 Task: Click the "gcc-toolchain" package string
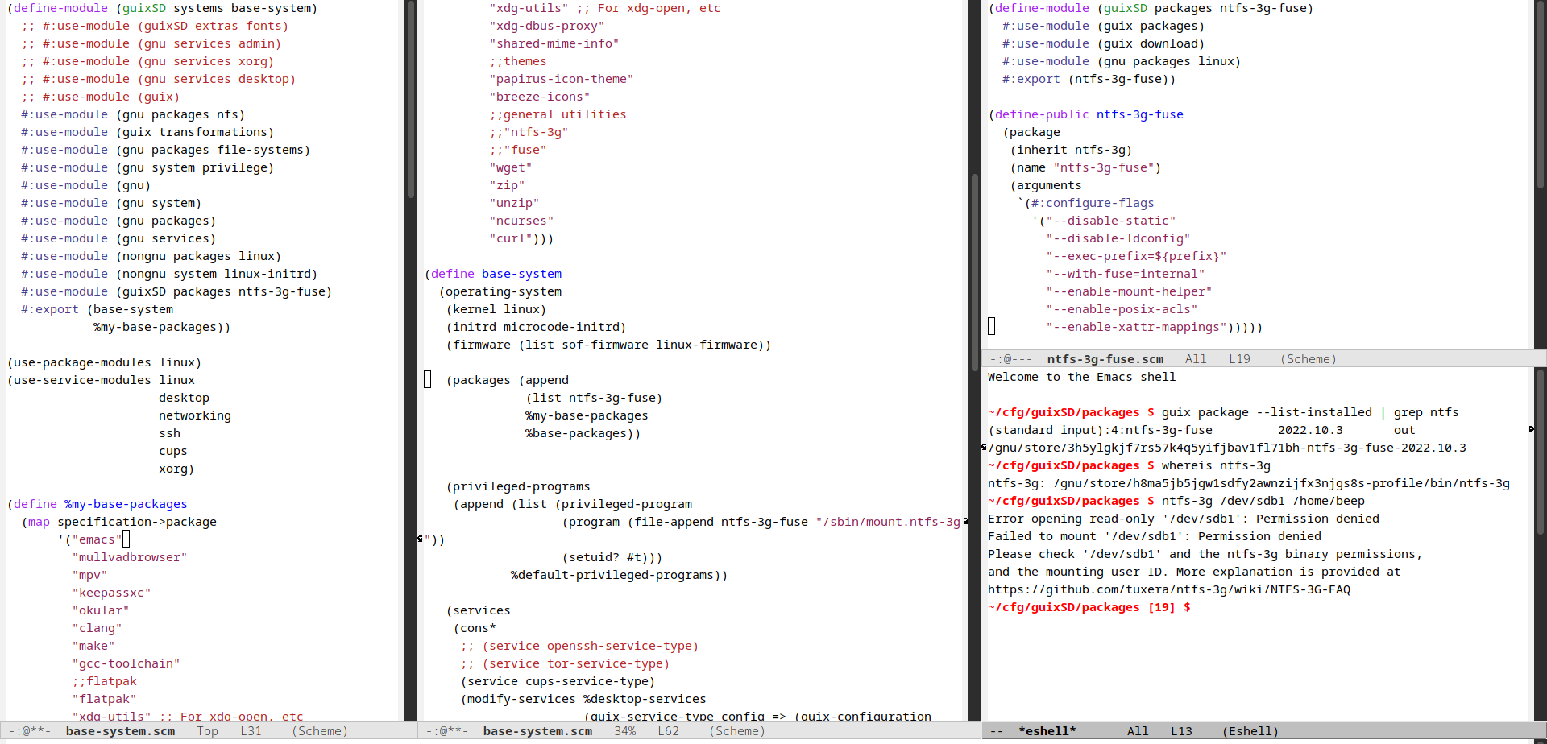click(x=126, y=663)
